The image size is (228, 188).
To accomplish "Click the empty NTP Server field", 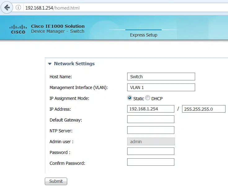I will point(151,130).
